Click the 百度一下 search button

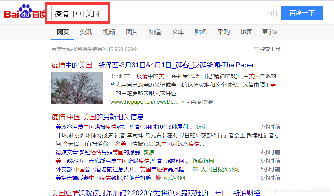302,13
